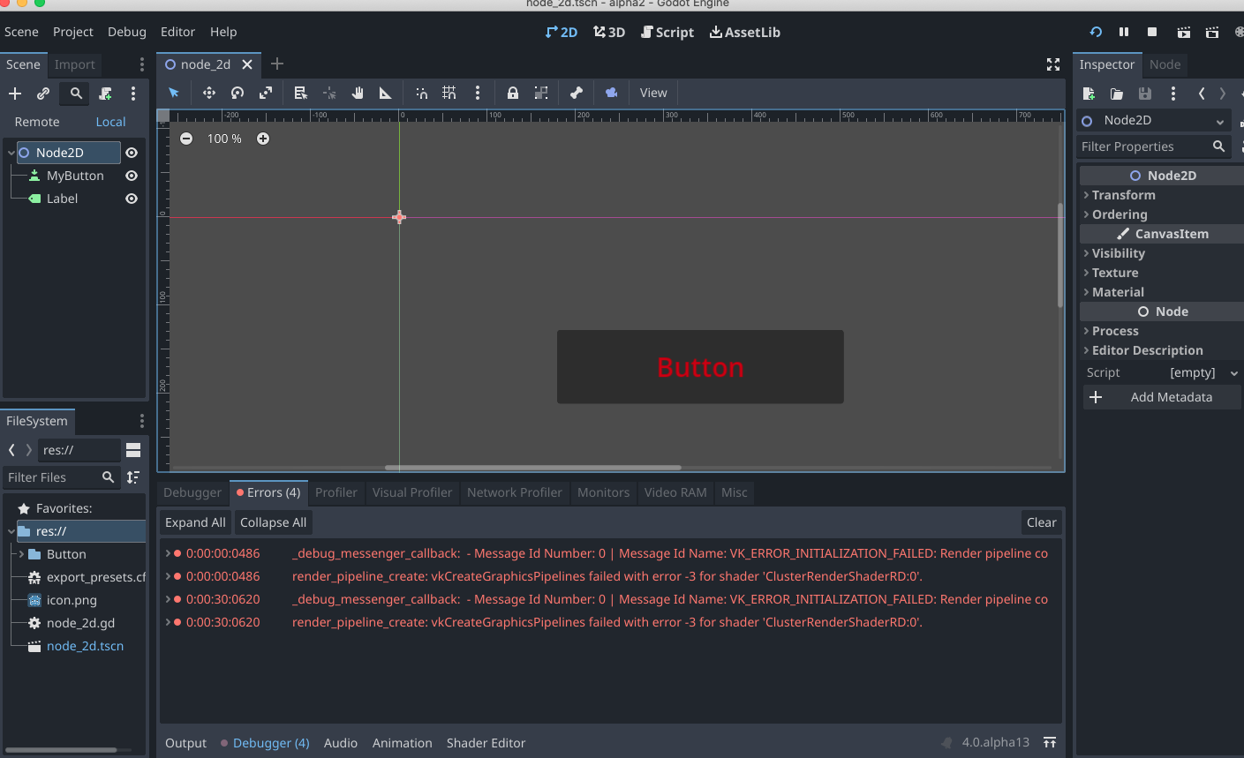This screenshot has height=758, width=1244.
Task: Click the Clear button to remove errors
Action: pyautogui.click(x=1042, y=522)
